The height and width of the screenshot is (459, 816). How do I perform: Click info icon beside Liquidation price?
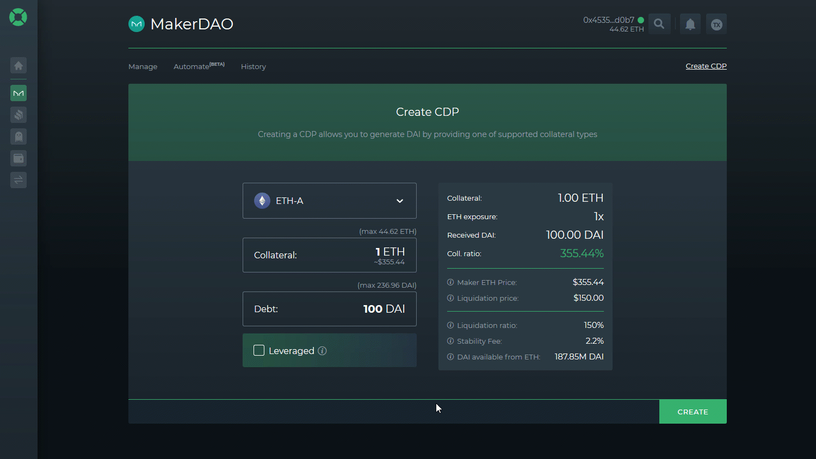pyautogui.click(x=450, y=298)
